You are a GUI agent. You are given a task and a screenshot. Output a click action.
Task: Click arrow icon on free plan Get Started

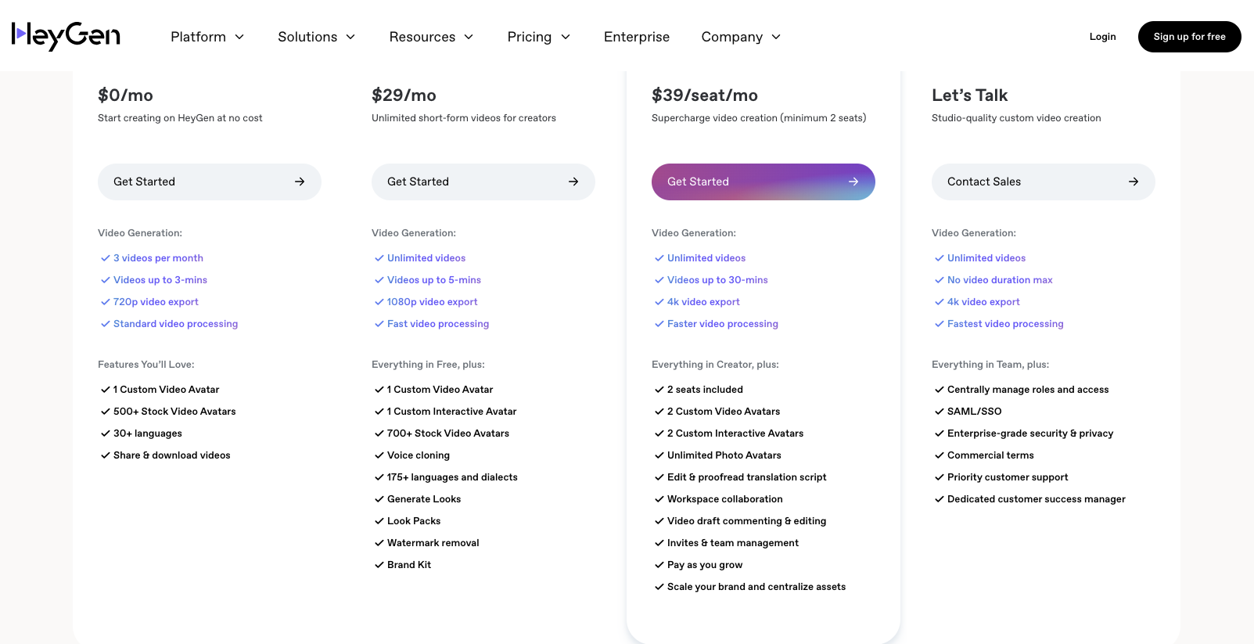[300, 182]
